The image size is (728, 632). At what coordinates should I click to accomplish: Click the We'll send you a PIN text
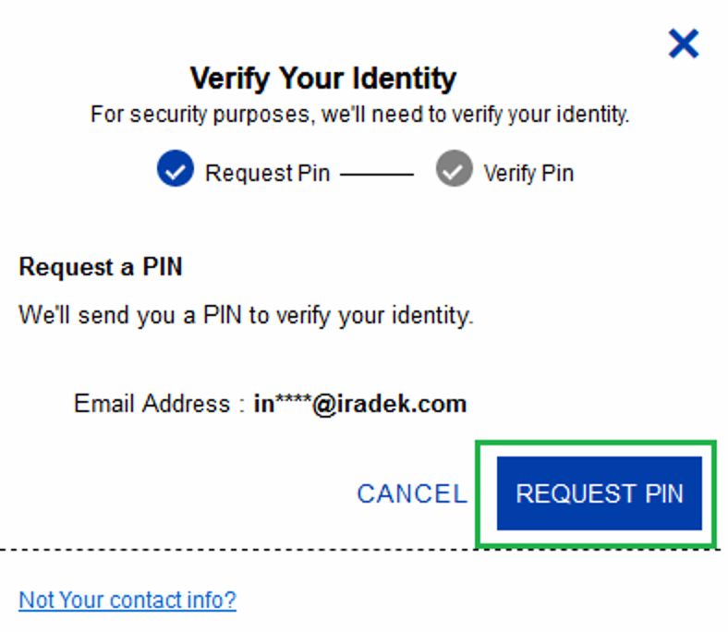[x=246, y=315]
